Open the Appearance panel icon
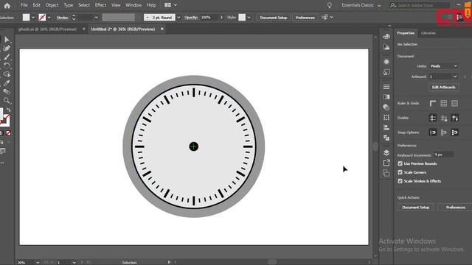Image resolution: width=472 pixels, height=265 pixels. [386, 62]
